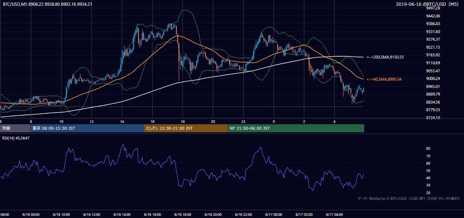Click the NY 21:00-06:00 JST session band
This screenshot has height=218, width=464.
click(296, 128)
